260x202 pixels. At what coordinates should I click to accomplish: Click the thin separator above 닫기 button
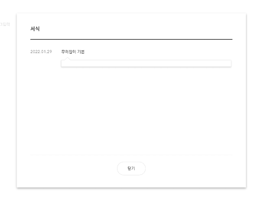tap(131, 155)
